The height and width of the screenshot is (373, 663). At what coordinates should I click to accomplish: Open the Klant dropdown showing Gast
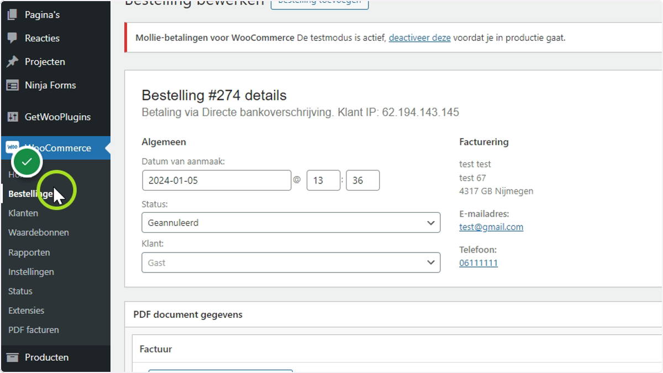click(291, 262)
